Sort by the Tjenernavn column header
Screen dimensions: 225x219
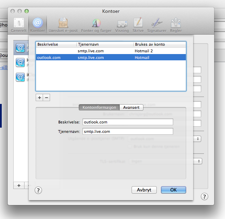click(x=105, y=44)
